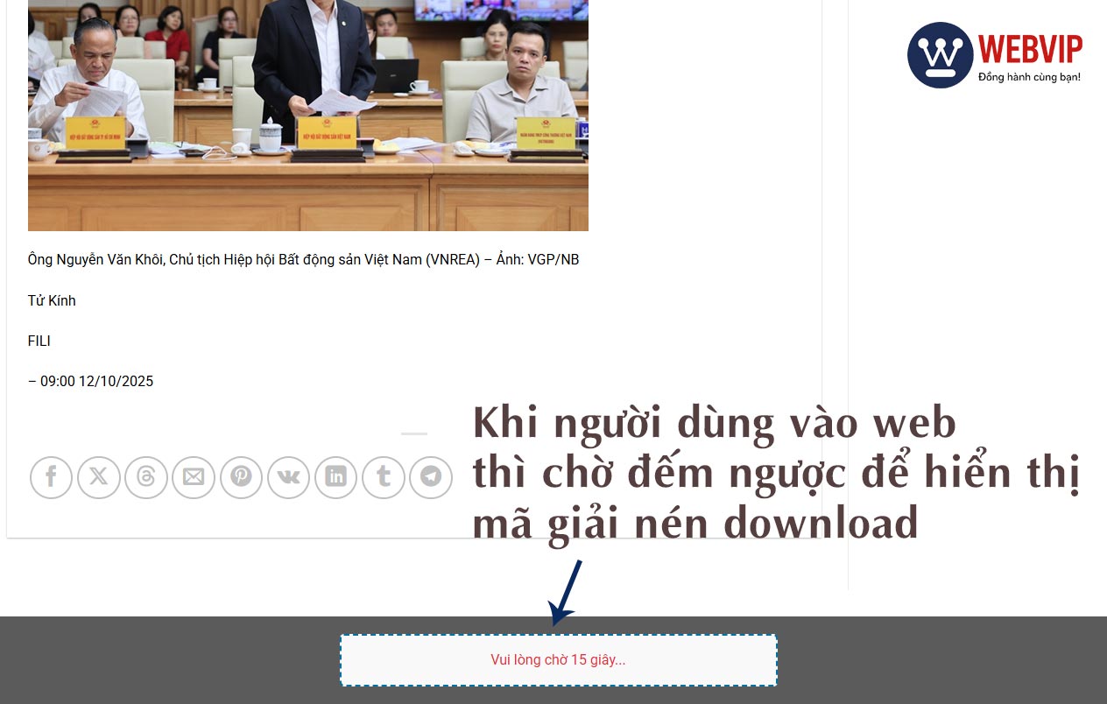Click the WEBVIP crown logo emblem
This screenshot has height=704, width=1107.
940,55
